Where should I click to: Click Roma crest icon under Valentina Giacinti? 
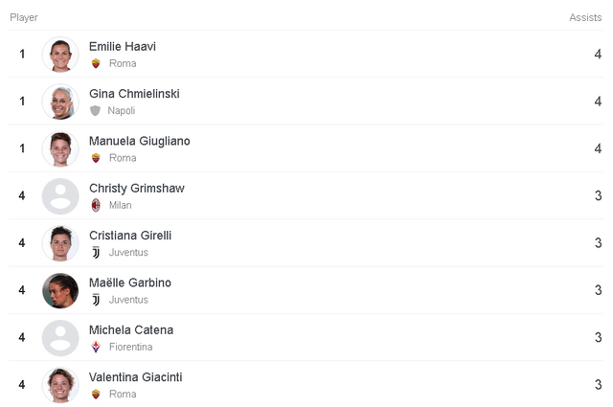[95, 394]
